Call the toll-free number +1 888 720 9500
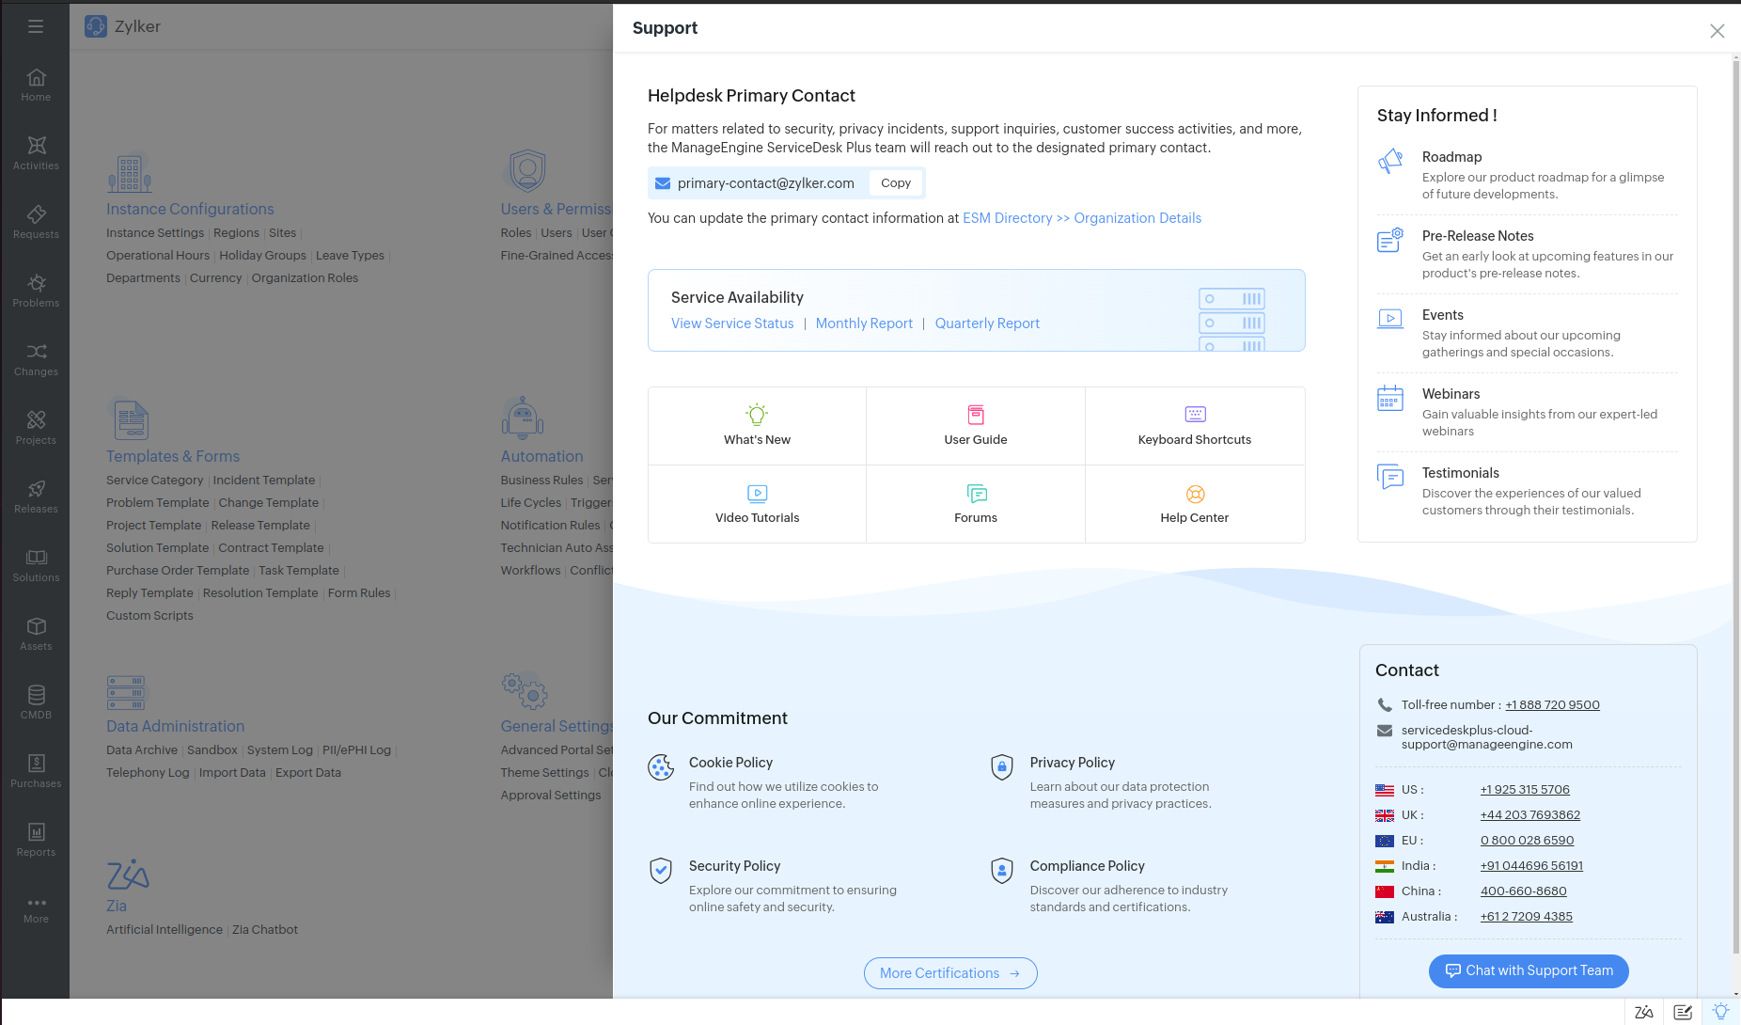The image size is (1741, 1025). 1552,705
